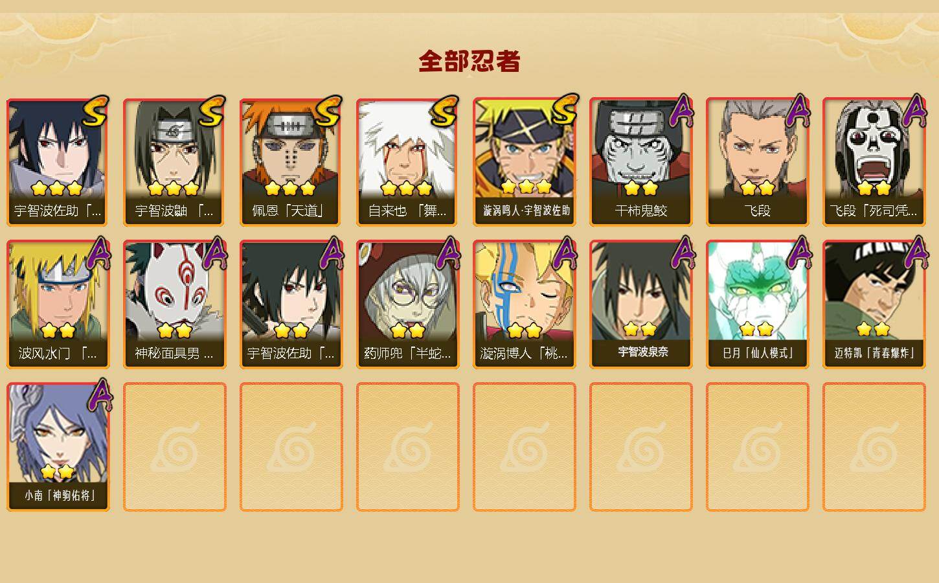Select the first empty ninja slot
The width and height of the screenshot is (939, 583).
(174, 447)
